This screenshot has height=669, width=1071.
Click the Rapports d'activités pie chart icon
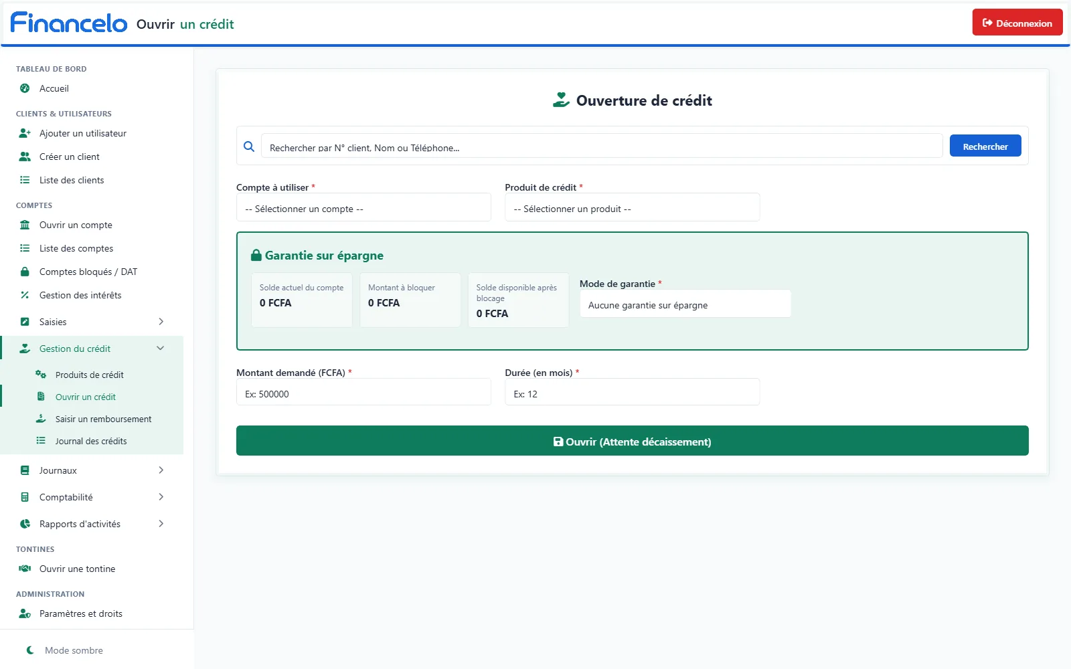pos(25,524)
